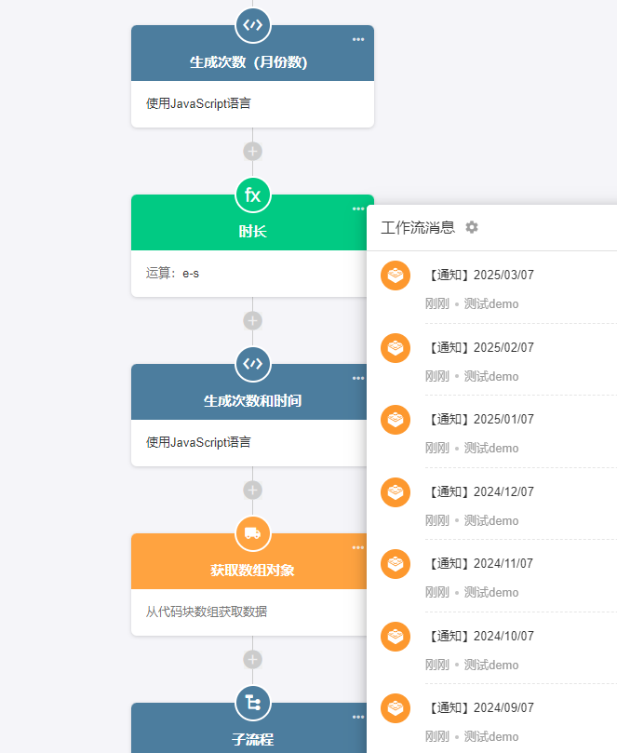Open message 【通知】2024/11/07
The height and width of the screenshot is (753, 617).
(479, 563)
